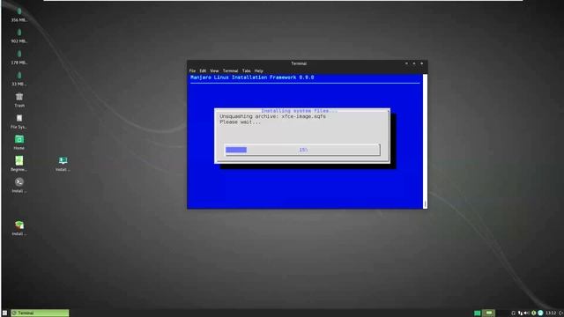The height and width of the screenshot is (317, 564).
Task: Open the Terminal menu in menu bar
Action: coord(230,70)
